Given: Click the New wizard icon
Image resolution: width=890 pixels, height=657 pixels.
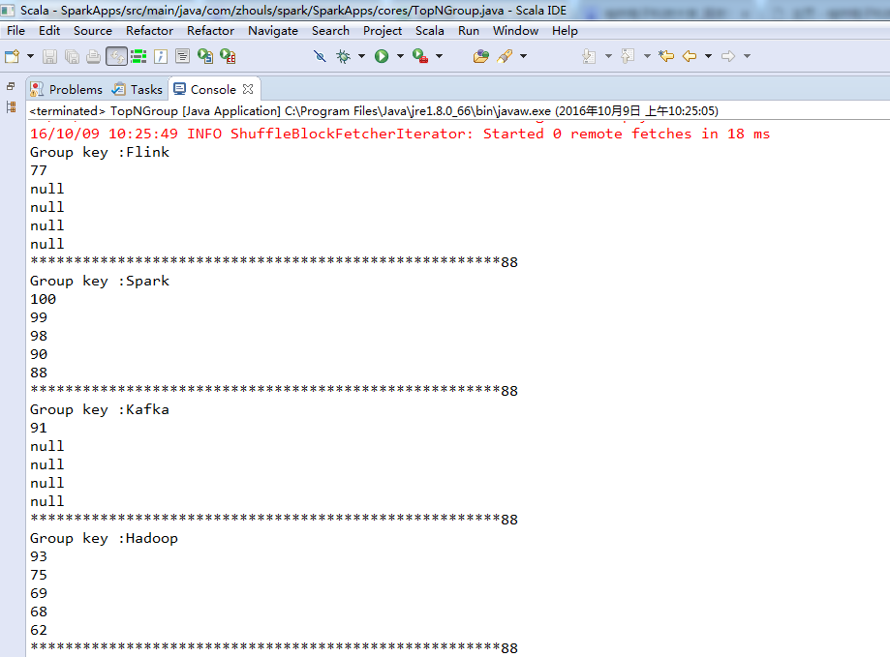Looking at the screenshot, I should click(12, 56).
